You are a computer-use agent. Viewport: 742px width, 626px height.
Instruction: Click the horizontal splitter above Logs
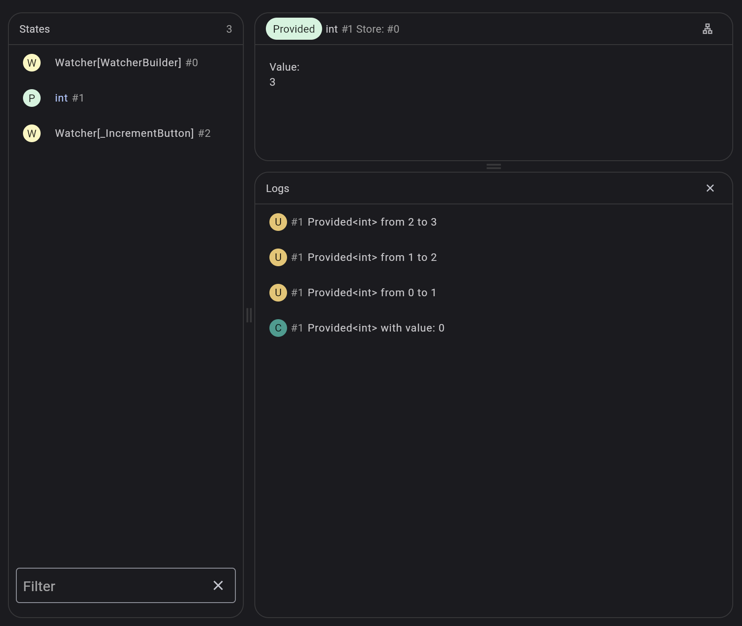click(493, 166)
